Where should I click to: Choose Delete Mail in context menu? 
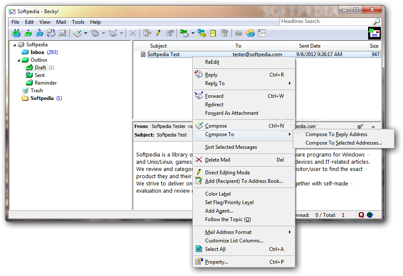pyautogui.click(x=243, y=160)
